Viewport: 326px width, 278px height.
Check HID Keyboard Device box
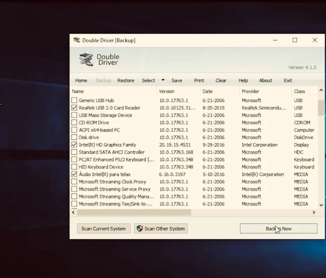74,167
